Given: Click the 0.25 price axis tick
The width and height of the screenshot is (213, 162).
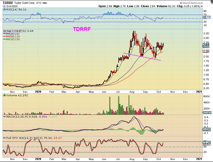Looking at the screenshot, I should click(206, 88).
